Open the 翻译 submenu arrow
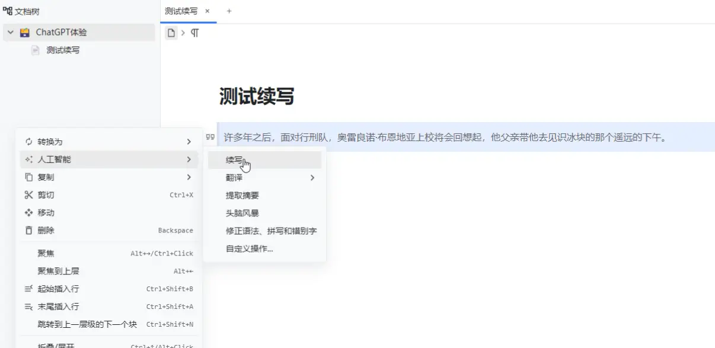This screenshot has width=715, height=348. [312, 177]
